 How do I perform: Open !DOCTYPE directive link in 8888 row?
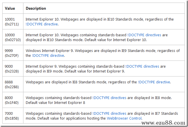point(154,82)
